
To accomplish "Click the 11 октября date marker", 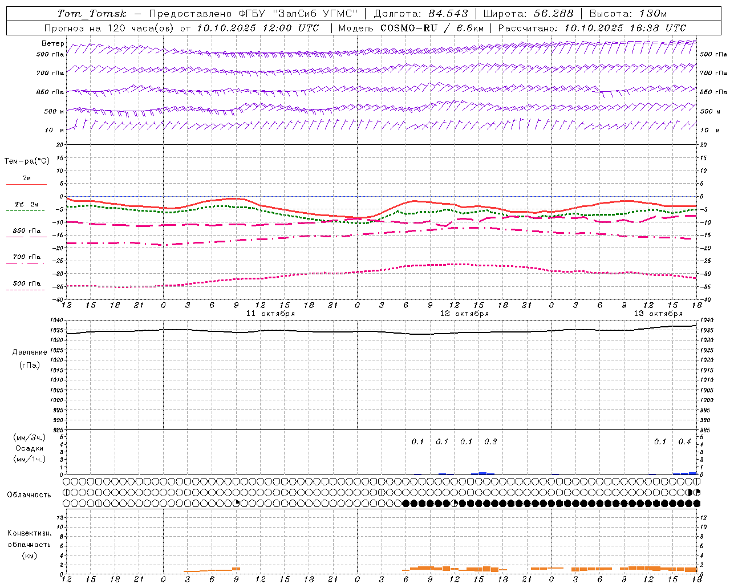I will tap(270, 314).
